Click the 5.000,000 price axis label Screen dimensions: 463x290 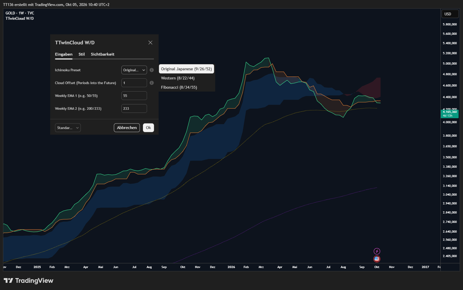tap(450, 63)
